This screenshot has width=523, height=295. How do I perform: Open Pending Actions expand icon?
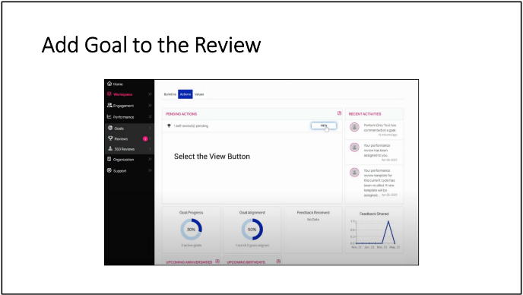coord(339,113)
